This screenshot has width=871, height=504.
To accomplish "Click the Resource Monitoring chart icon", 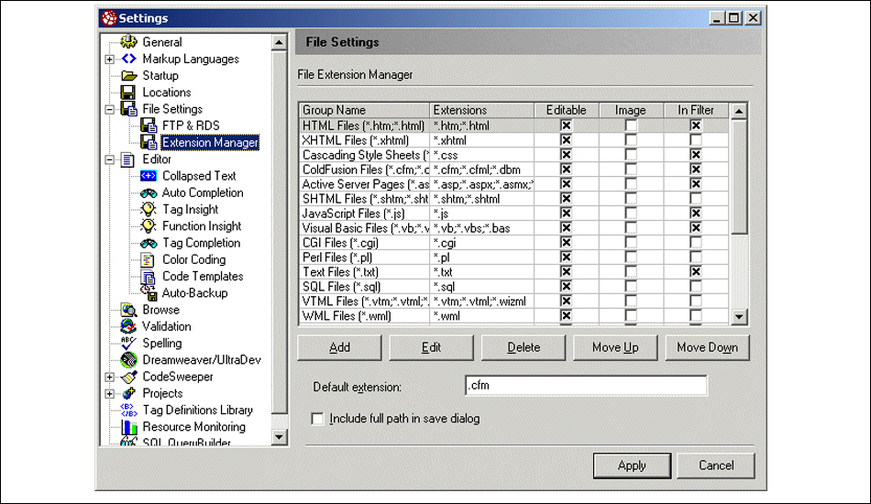I will pos(129,427).
